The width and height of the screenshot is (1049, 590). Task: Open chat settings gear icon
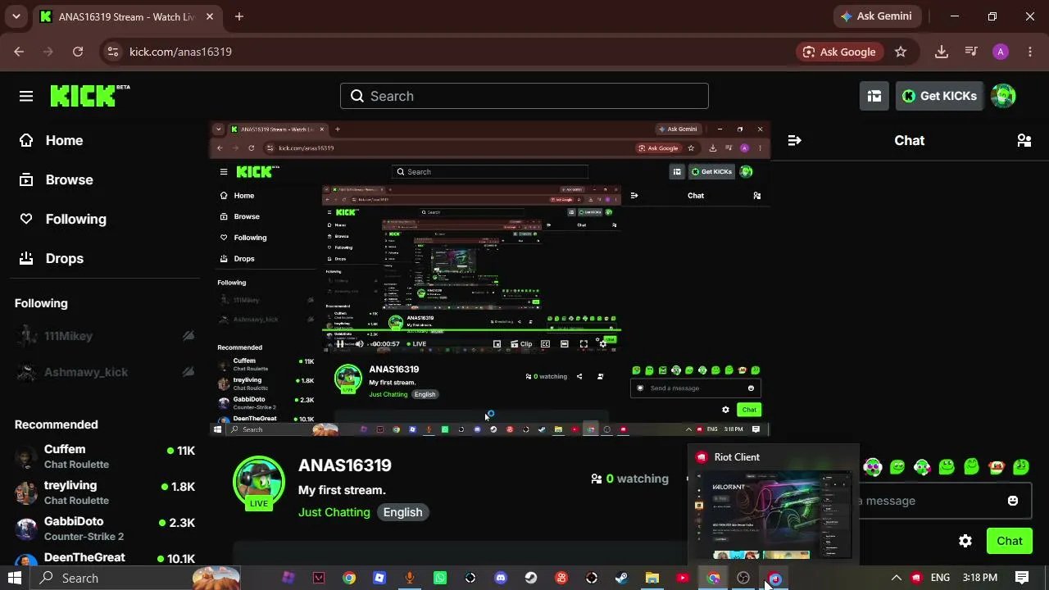[965, 541]
